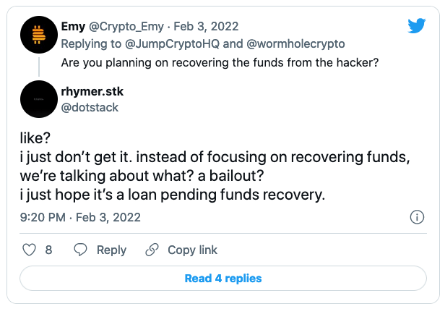Click the Reply text label

111,250
